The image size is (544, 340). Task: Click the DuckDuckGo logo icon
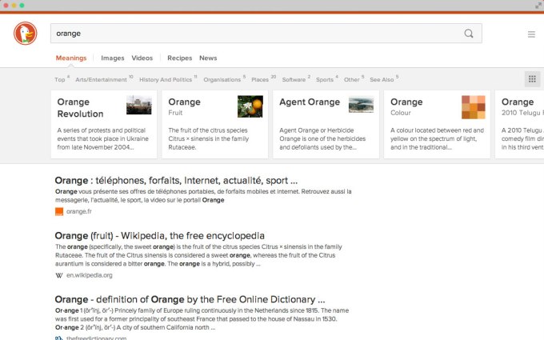(25, 34)
